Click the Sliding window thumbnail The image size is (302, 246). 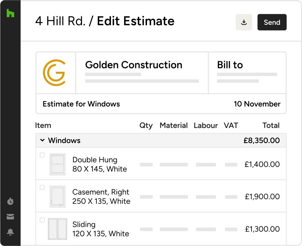(57, 229)
